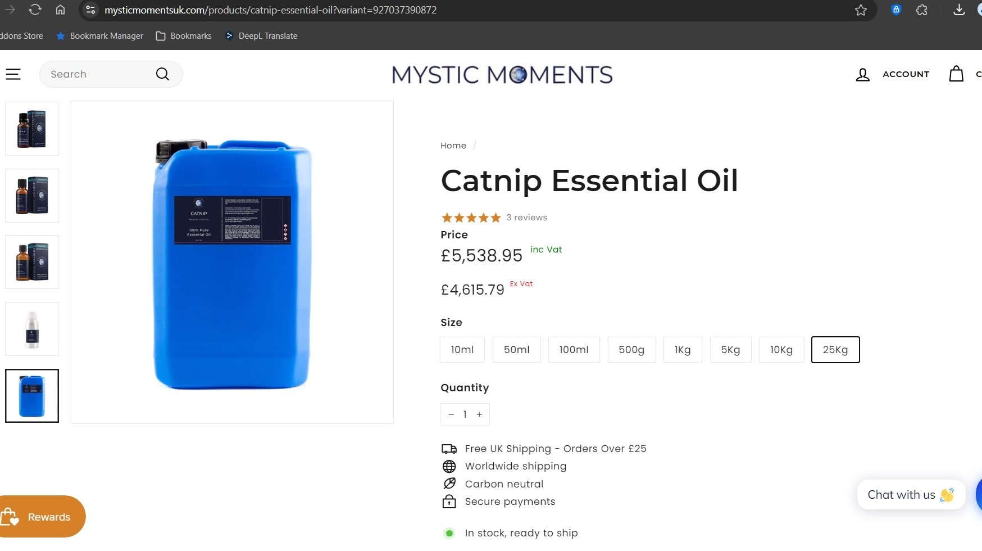Decrease quantity with minus button
Screen dimensions: 982x551
[451, 414]
